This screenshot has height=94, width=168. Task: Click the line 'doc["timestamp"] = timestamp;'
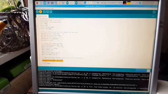click(53, 46)
